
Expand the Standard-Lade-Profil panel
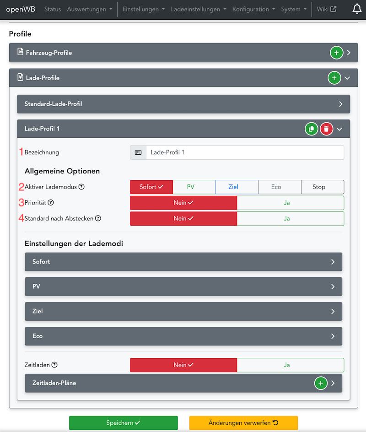point(183,104)
